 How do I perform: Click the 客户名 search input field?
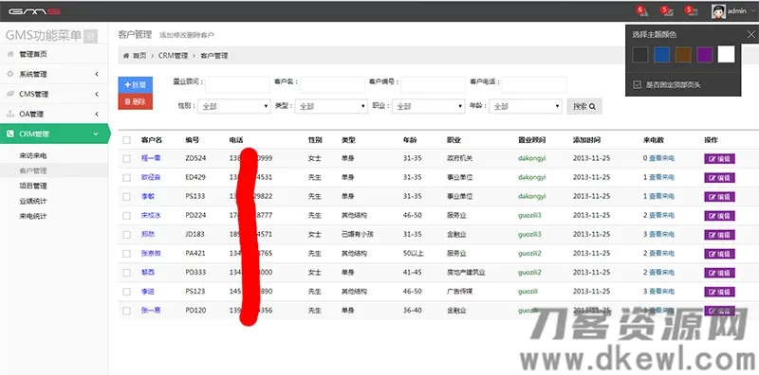pos(333,84)
